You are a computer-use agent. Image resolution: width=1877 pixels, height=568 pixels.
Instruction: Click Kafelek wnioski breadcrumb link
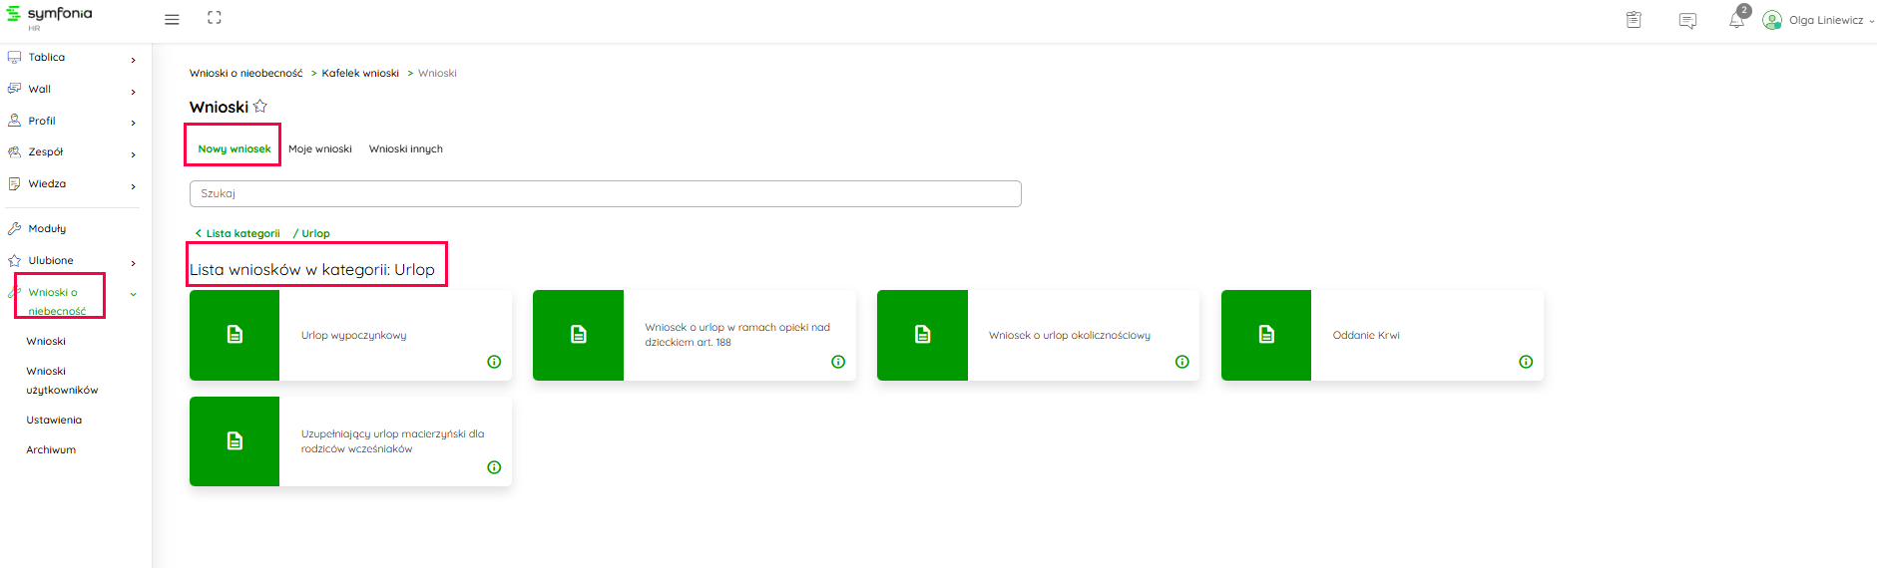360,74
